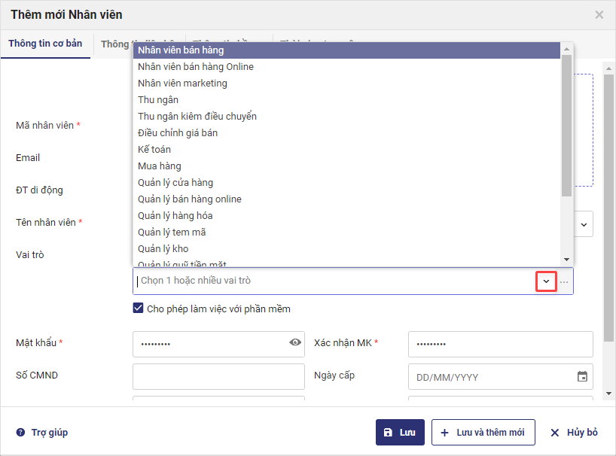Click the eye icon to show password
The height and width of the screenshot is (456, 616).
(295, 342)
